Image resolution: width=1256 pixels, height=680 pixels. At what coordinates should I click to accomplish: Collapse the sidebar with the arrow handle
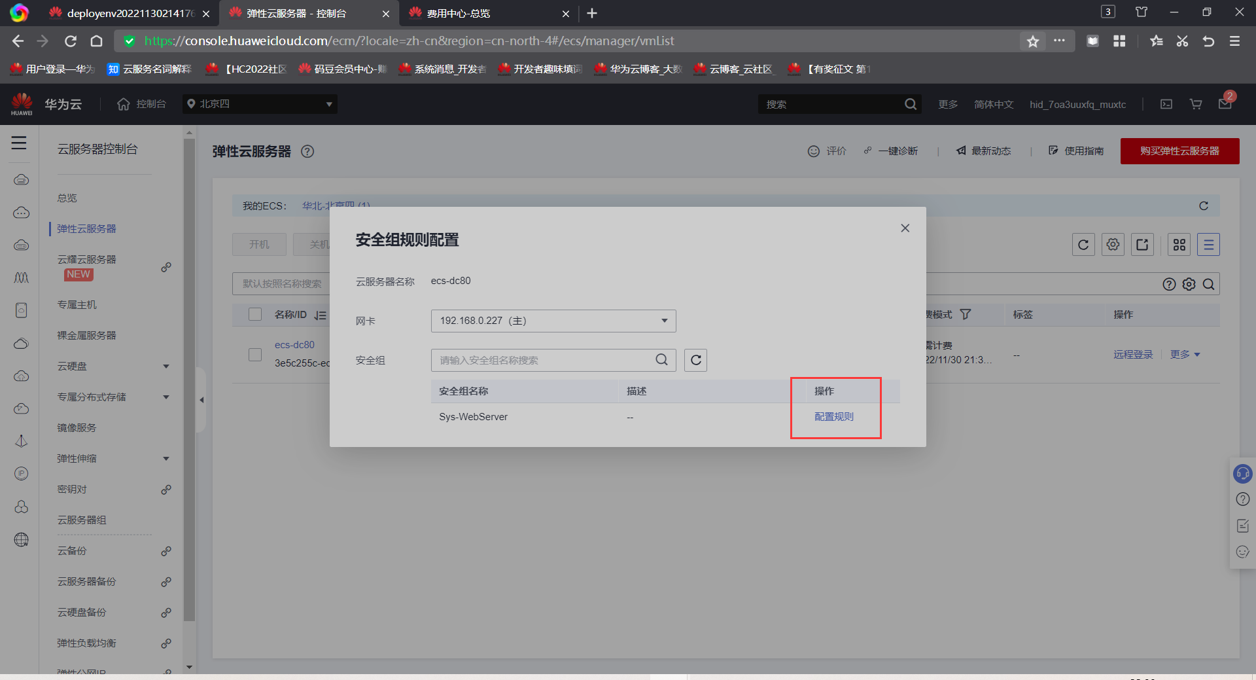[201, 400]
